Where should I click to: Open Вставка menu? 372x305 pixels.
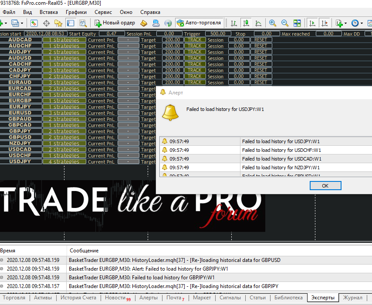49,12
